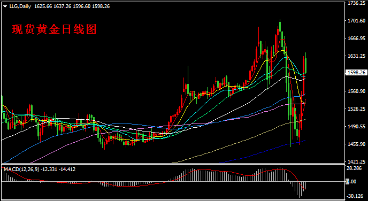This screenshot has height=201, width=368.
Task: Select the 1526.25 price scale label
Action: 356,109
